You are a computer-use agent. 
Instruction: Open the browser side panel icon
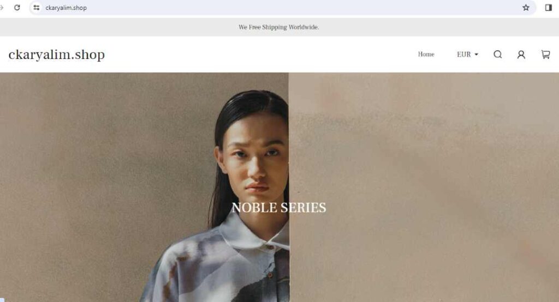549,8
